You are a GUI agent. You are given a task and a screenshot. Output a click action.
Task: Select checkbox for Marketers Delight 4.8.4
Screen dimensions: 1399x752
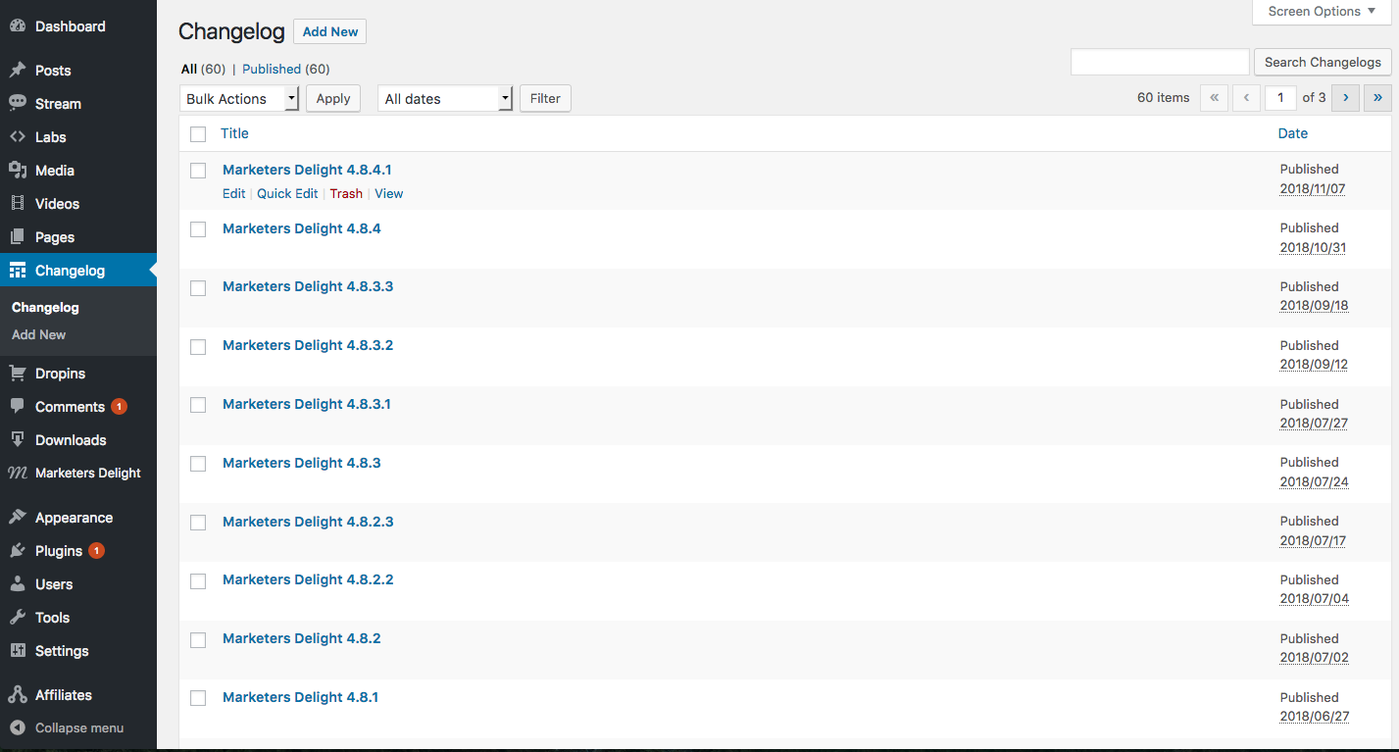coord(198,229)
